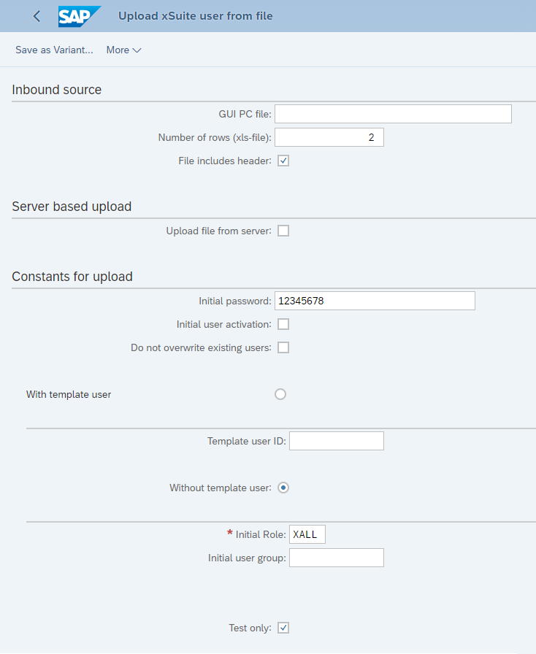Select With template user radio button
Viewport: 536px width, 654px height.
coord(280,394)
